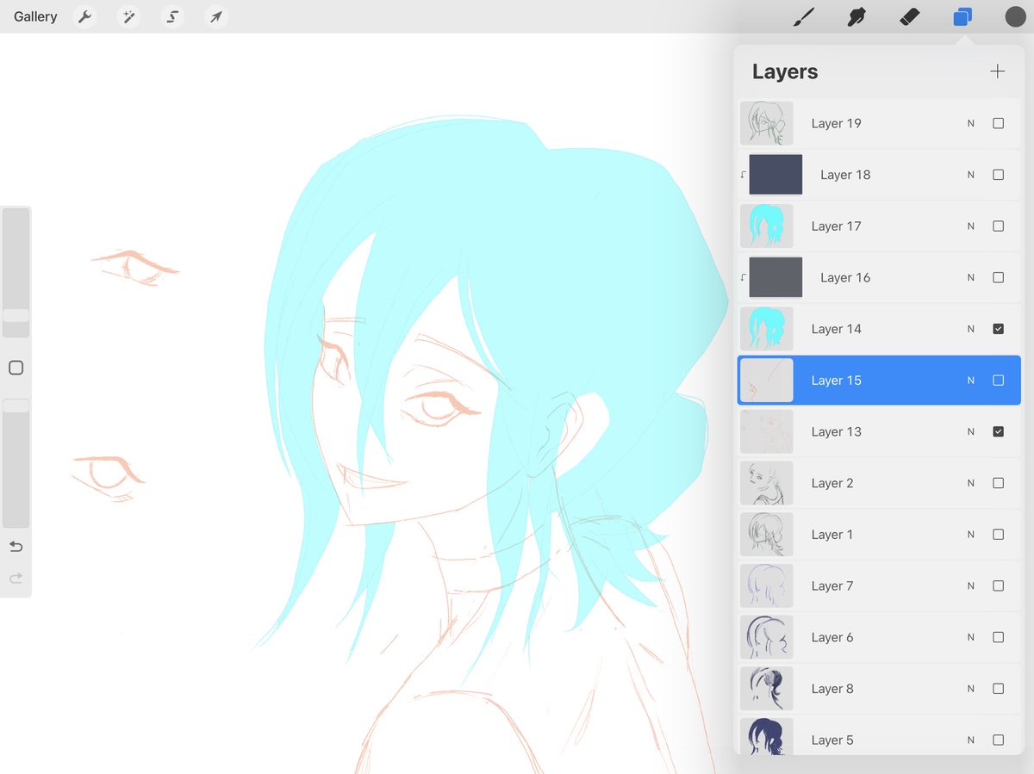1034x774 pixels.
Task: Show Layer 17 via its checkbox
Action: 998,226
